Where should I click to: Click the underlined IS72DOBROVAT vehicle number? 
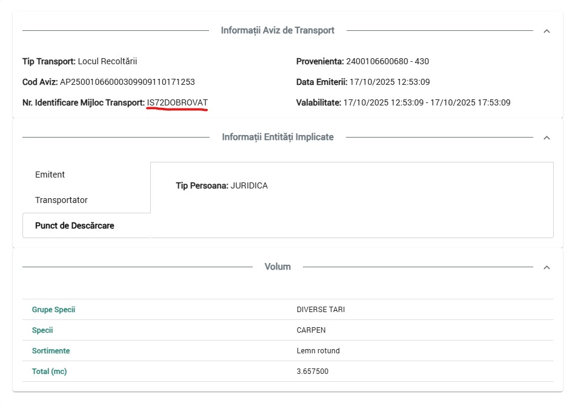pos(177,102)
